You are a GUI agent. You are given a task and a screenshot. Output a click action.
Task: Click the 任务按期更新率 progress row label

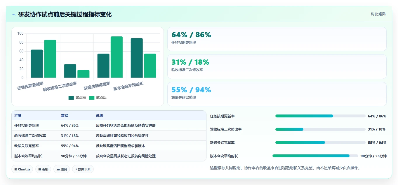222,116
